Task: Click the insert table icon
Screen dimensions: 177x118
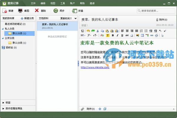Action: click(x=142, y=35)
